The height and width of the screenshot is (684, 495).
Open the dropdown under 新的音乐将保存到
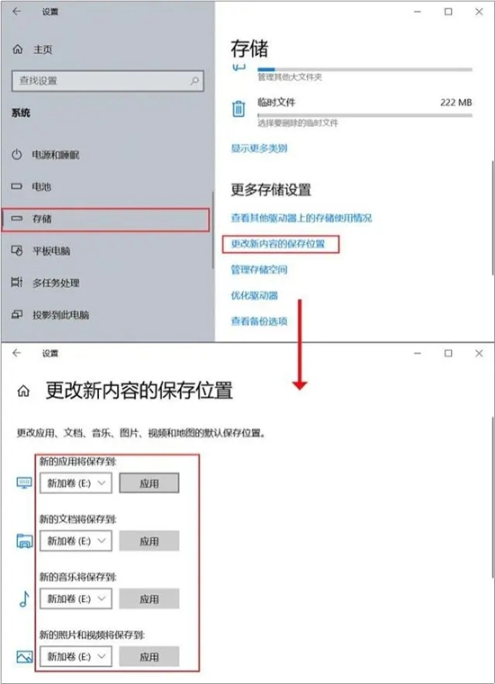(x=76, y=598)
